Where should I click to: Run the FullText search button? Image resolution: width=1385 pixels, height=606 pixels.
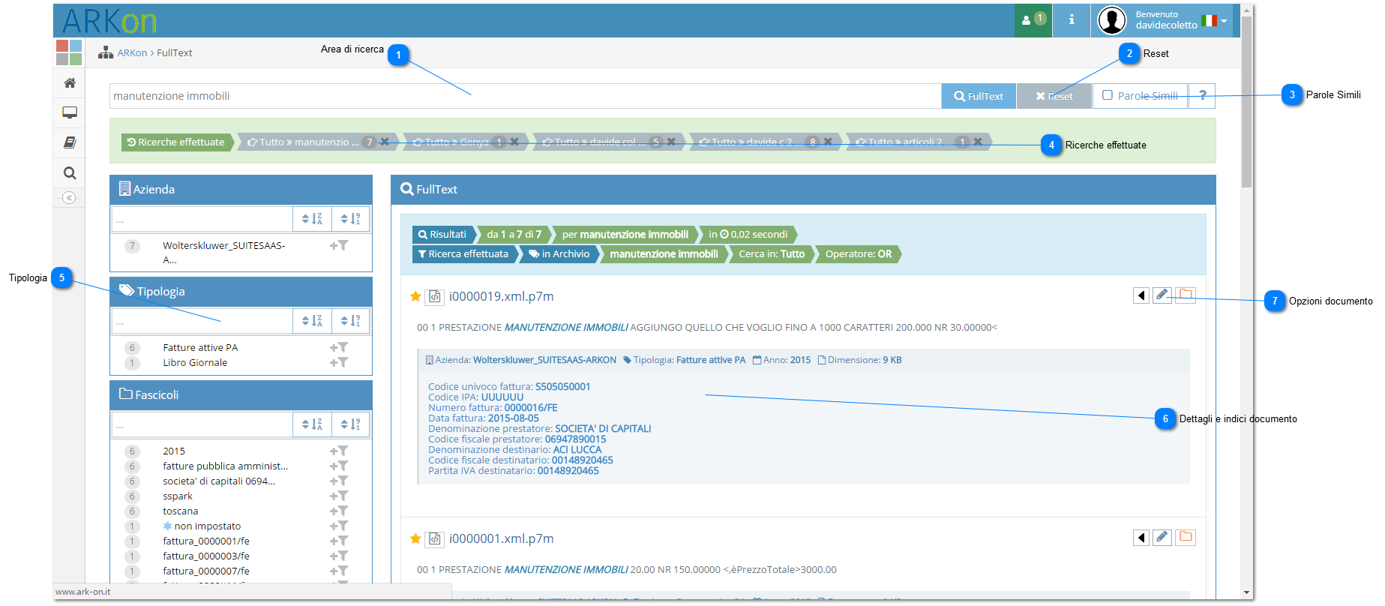(x=979, y=96)
